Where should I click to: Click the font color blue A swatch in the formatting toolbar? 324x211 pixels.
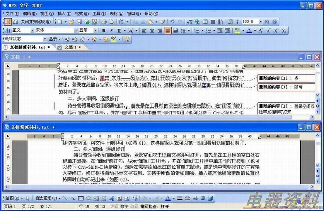[x=249, y=31]
